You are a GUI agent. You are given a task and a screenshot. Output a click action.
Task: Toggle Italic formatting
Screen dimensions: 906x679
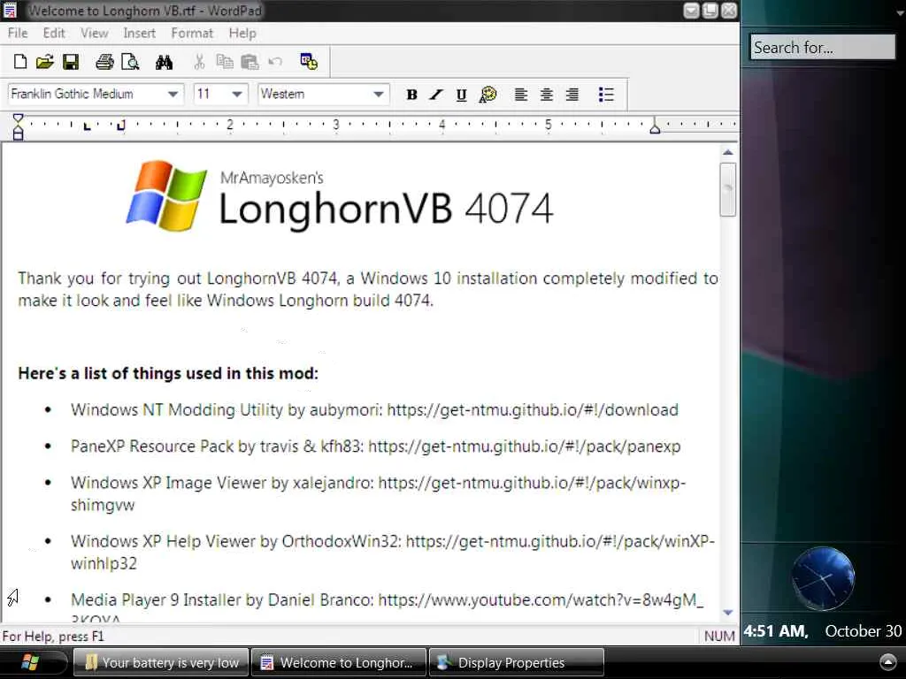pyautogui.click(x=436, y=95)
